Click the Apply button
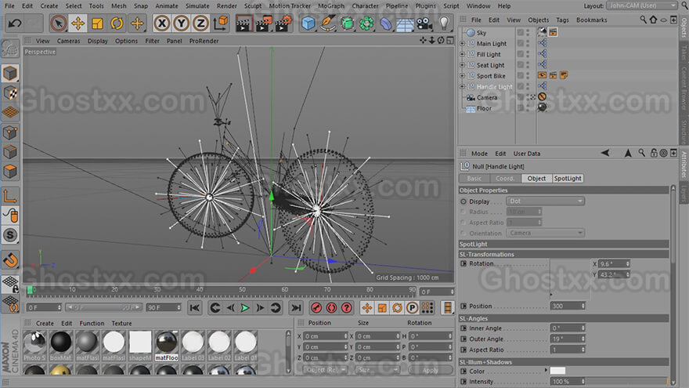This screenshot has width=689, height=388. coord(430,371)
